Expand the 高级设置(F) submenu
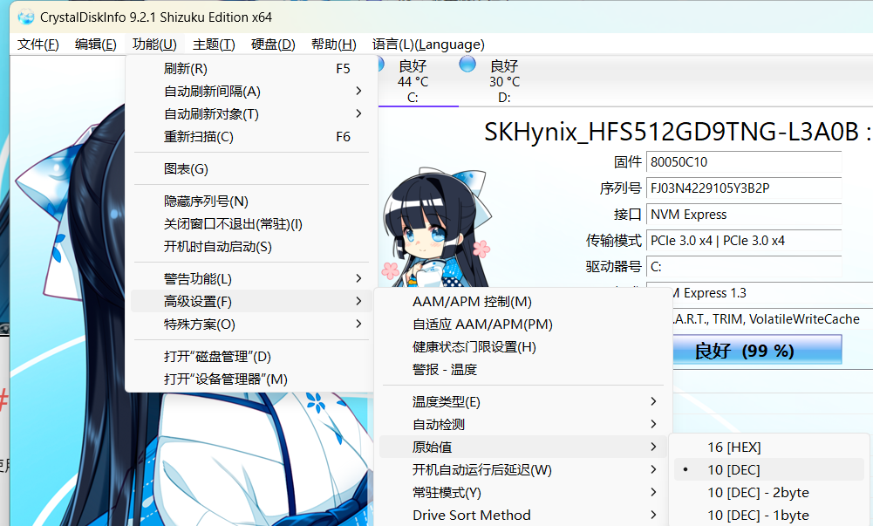The width and height of the screenshot is (873, 526). coord(251,301)
